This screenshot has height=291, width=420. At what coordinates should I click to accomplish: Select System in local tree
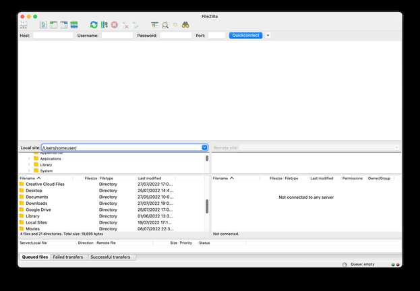click(x=47, y=171)
